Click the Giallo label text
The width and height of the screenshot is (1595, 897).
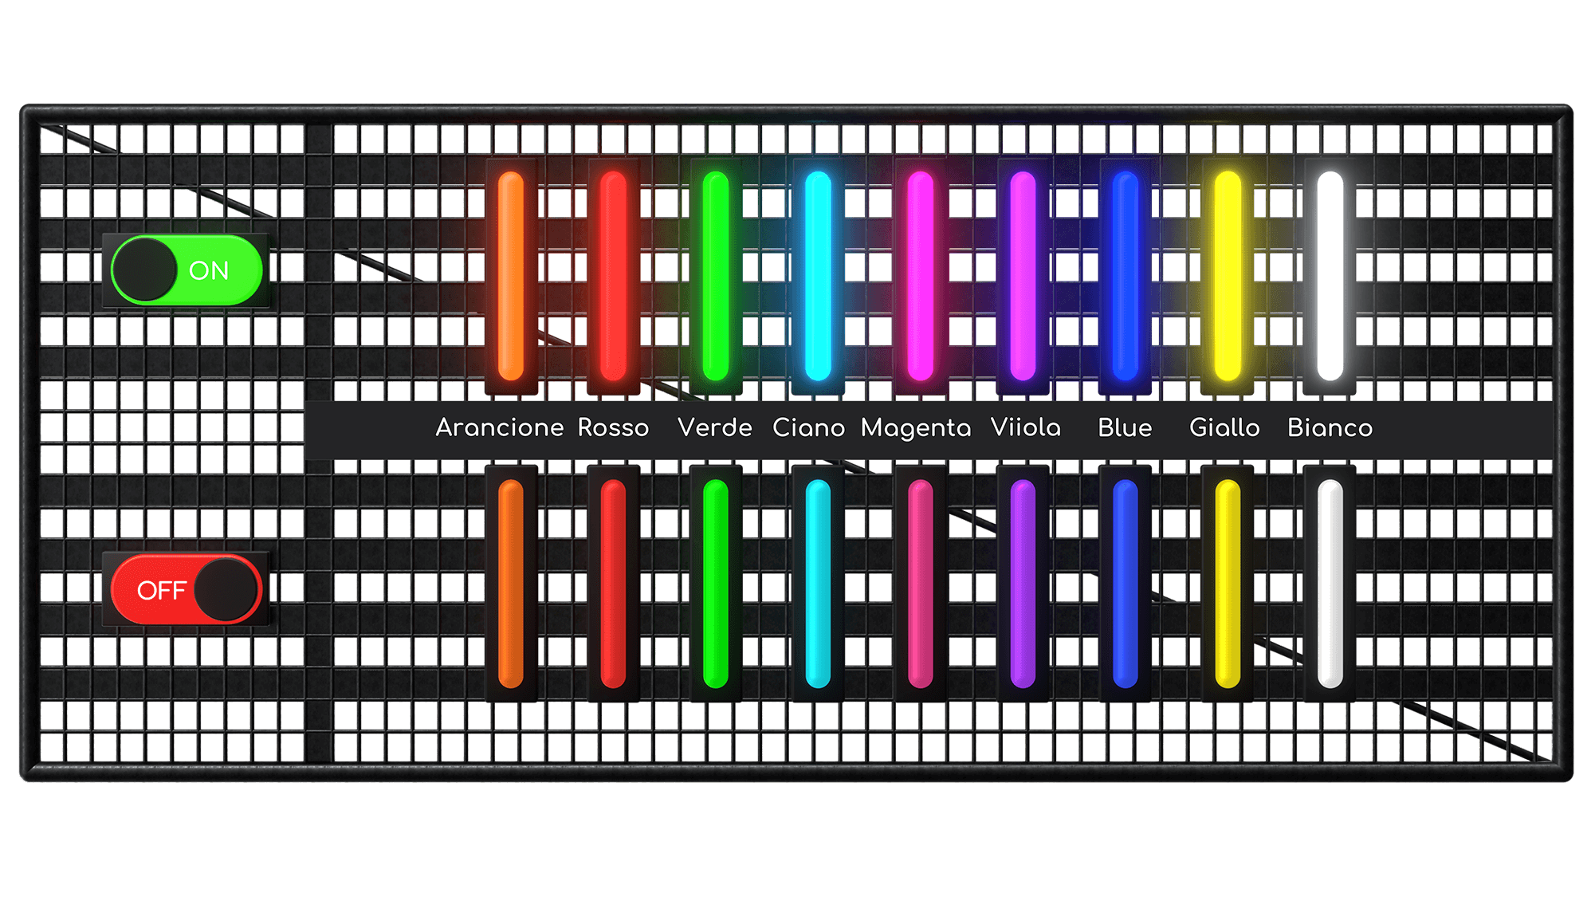click(x=1224, y=428)
